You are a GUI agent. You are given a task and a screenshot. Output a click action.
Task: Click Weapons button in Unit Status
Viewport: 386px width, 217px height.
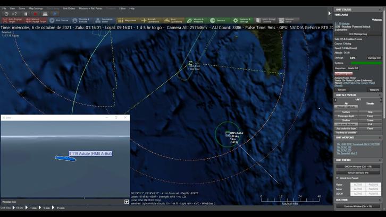coord(374,90)
